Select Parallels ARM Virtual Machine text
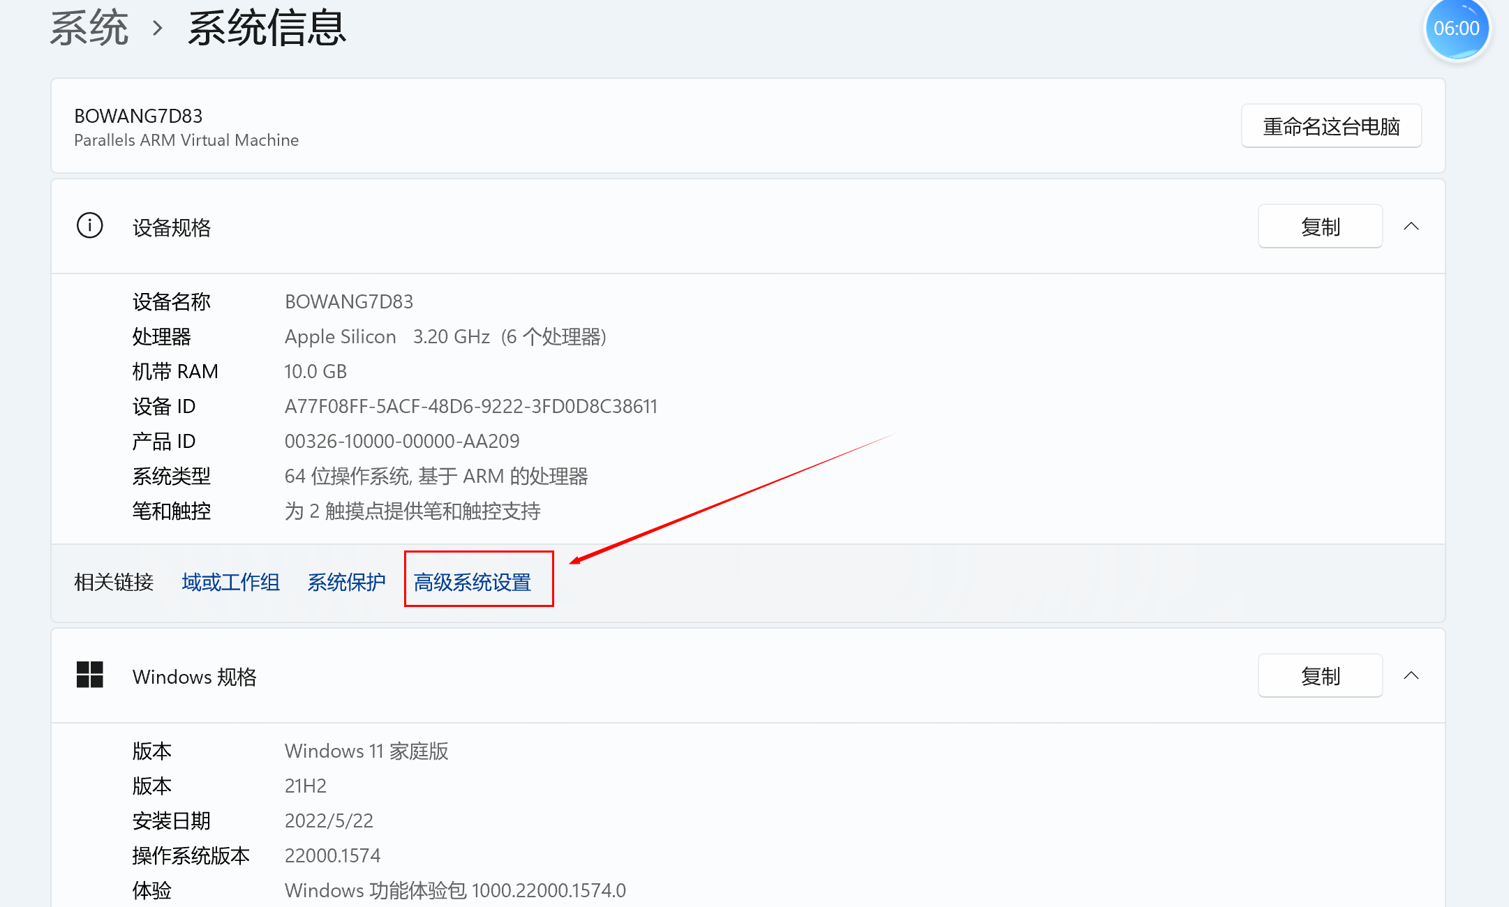The height and width of the screenshot is (907, 1509). (186, 140)
